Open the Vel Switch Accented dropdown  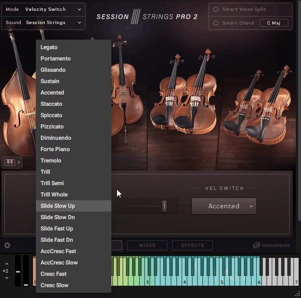[224, 206]
